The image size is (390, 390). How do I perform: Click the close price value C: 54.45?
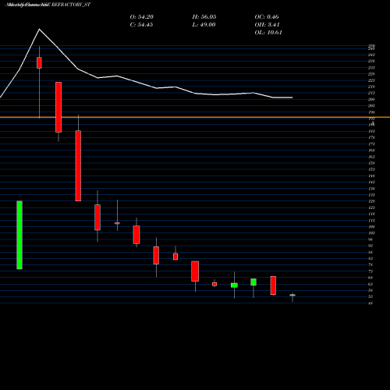coord(141,25)
